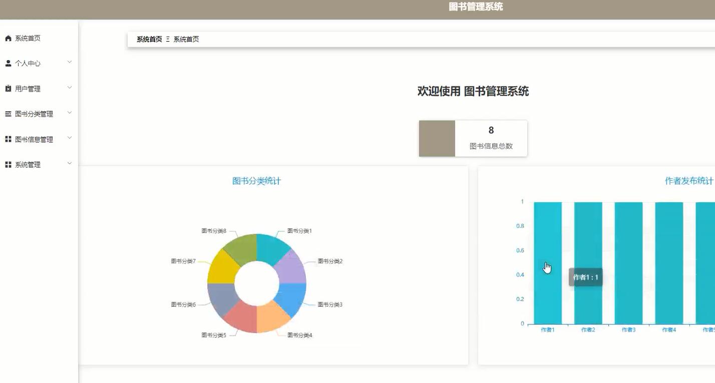Click the grid icon for 图书信息管理
Viewport: 715px width, 383px height.
8,139
